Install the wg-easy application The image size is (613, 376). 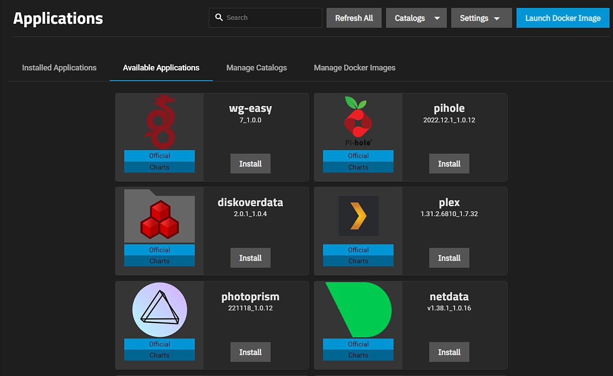pos(250,164)
